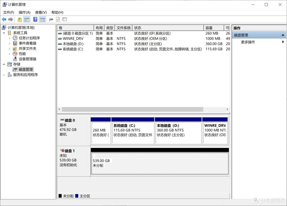
Task: Click the Back arrow in the toolbar
Action: click(x=4, y=19)
